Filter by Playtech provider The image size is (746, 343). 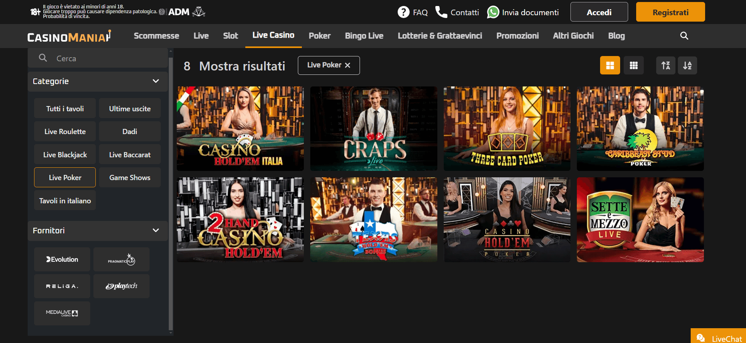(x=121, y=286)
